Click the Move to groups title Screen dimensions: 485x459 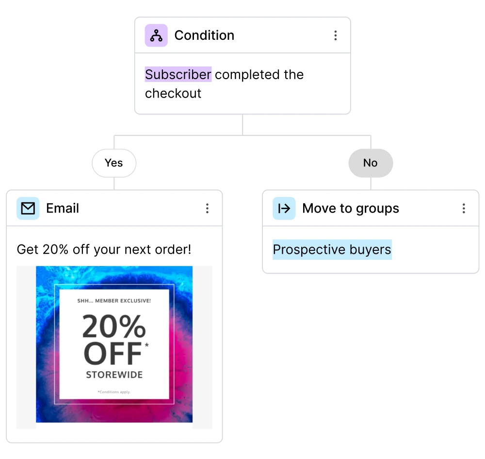351,208
